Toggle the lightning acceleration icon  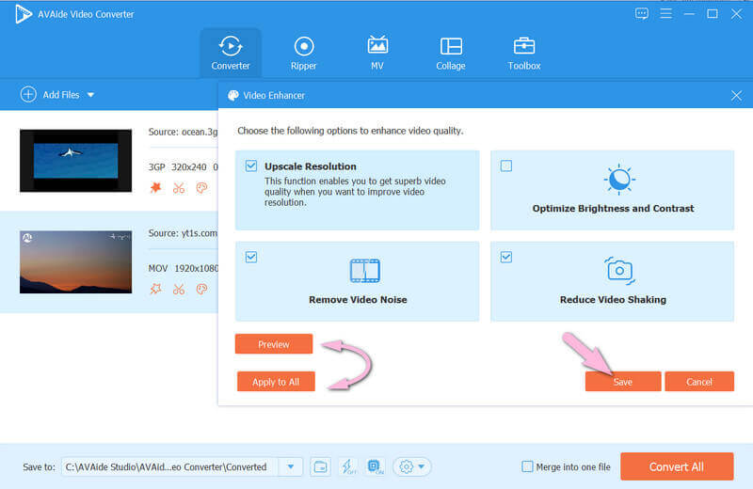coord(348,466)
